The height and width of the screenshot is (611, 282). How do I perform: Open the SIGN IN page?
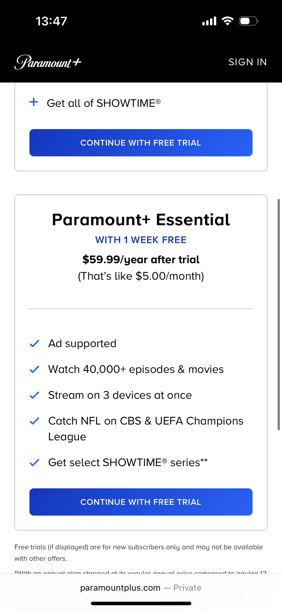247,62
